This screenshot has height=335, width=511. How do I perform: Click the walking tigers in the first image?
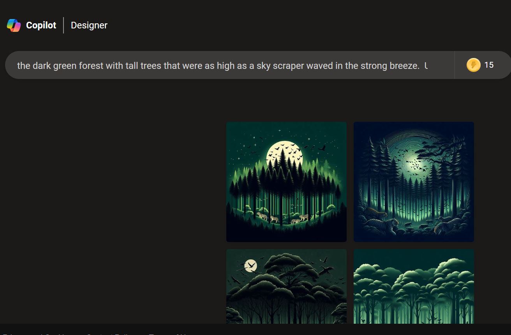(x=282, y=217)
